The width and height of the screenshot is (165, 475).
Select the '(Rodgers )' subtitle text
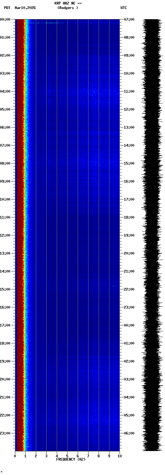coord(68,8)
